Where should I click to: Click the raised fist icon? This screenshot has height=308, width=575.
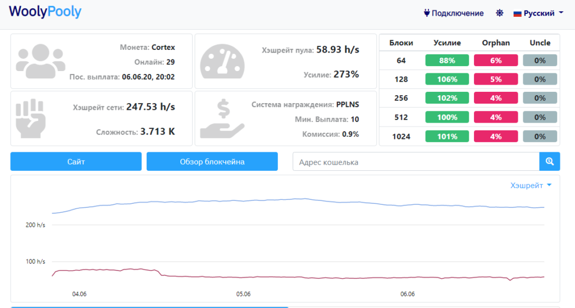[31, 118]
